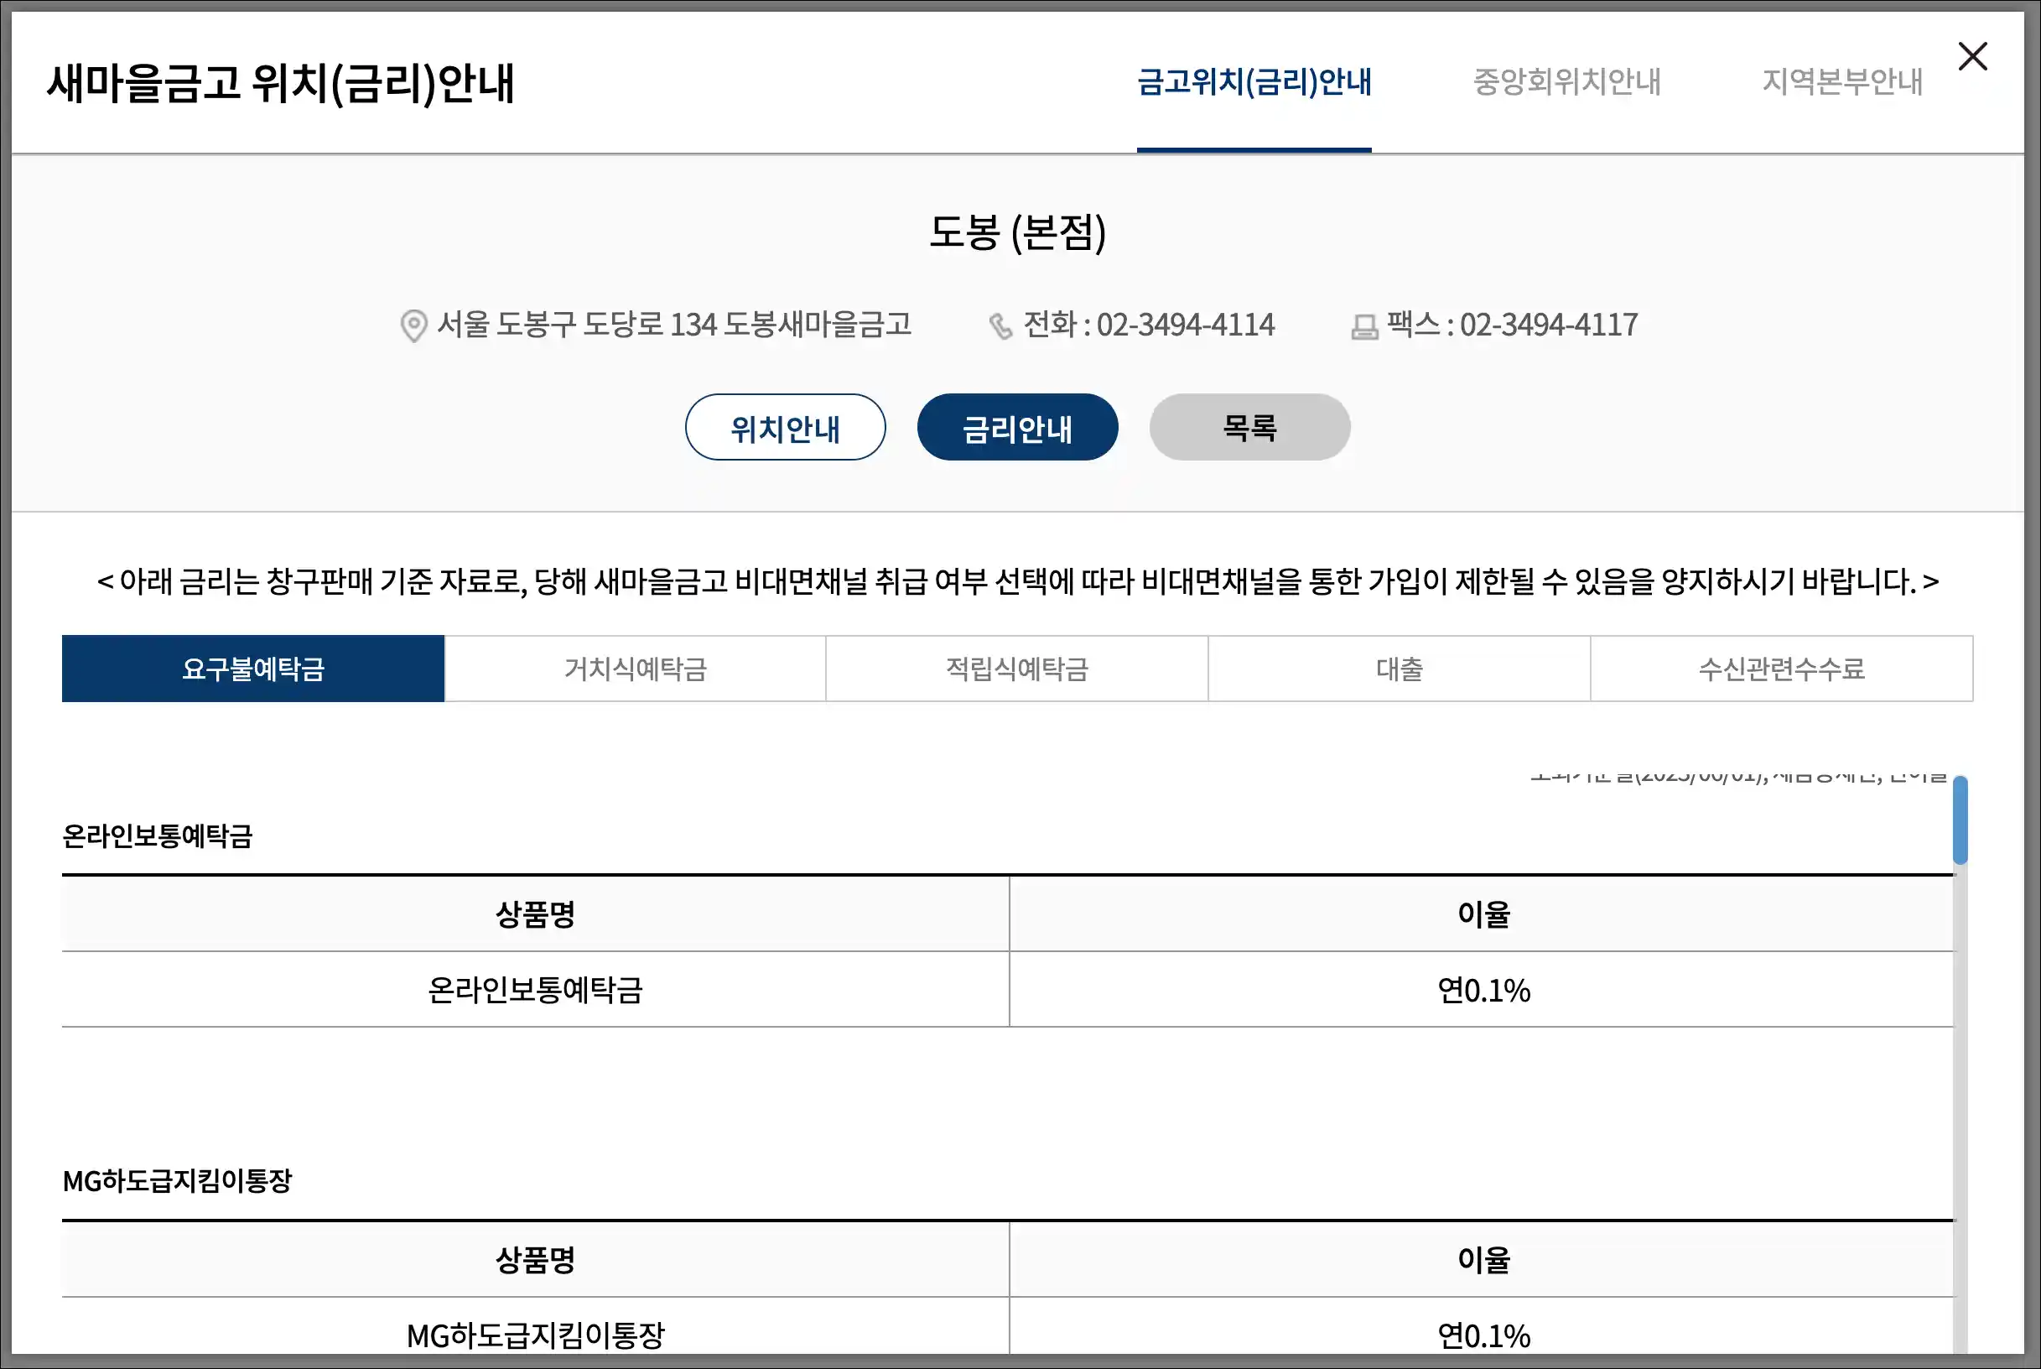Click the 온라인보통예탁금 section heading
This screenshot has height=1369, width=2041.
(x=158, y=836)
